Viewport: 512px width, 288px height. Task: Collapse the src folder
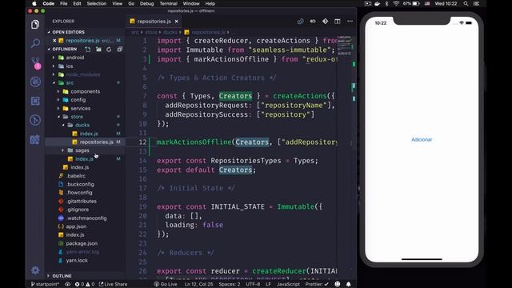point(70,83)
